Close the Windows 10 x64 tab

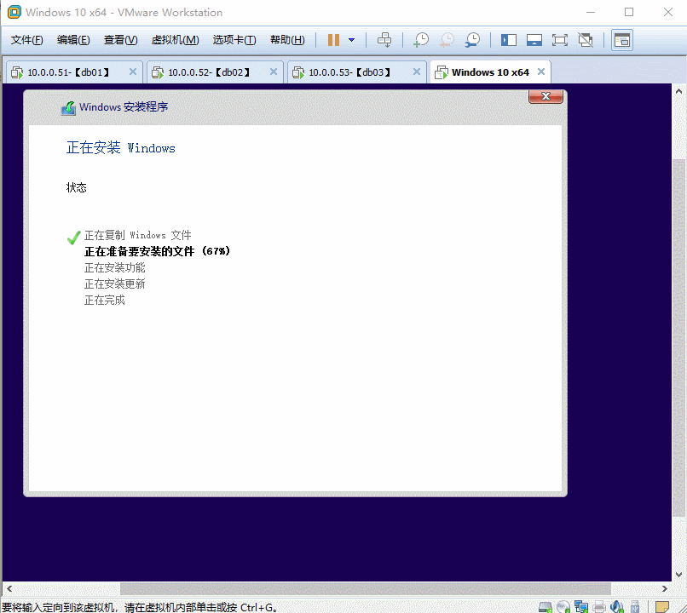coord(541,72)
